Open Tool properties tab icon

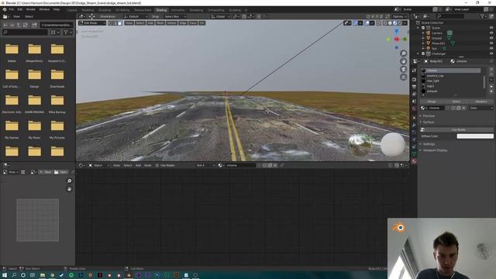(414, 71)
